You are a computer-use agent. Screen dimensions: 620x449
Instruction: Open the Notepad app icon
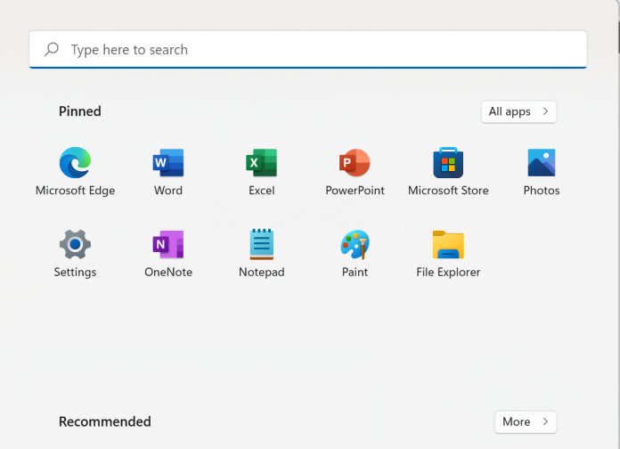[x=261, y=244]
